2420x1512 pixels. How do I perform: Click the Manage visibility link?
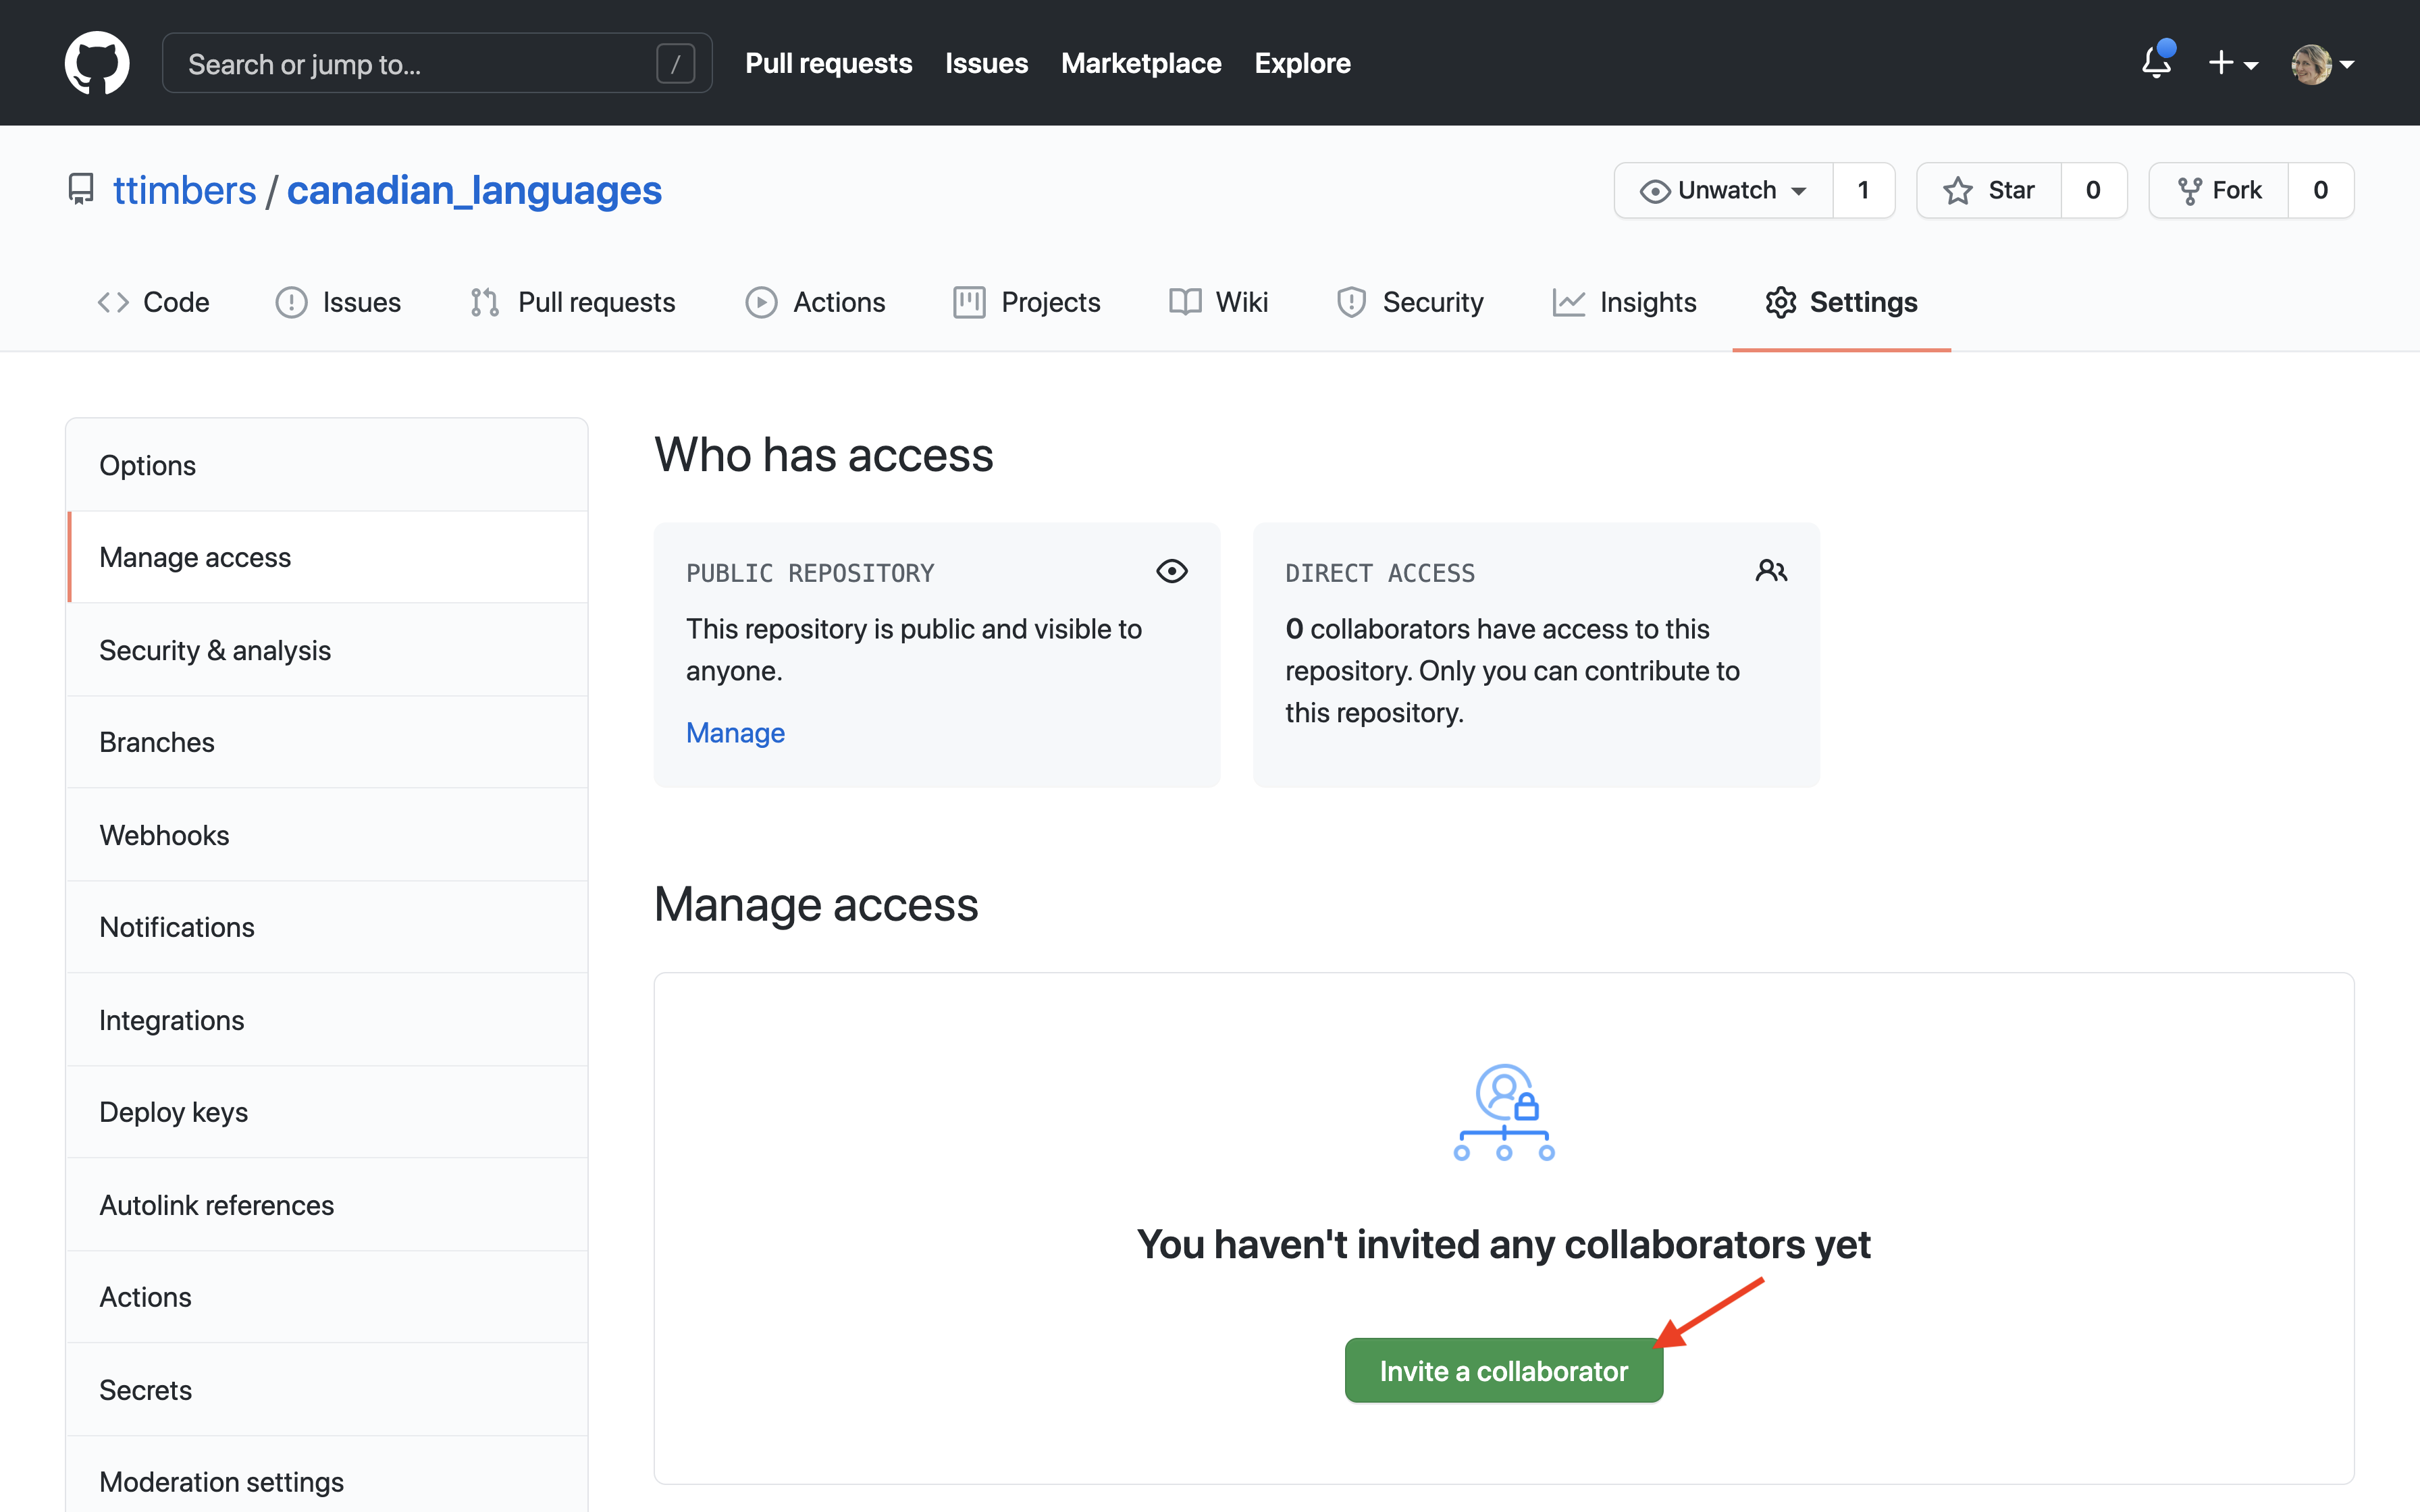point(735,733)
